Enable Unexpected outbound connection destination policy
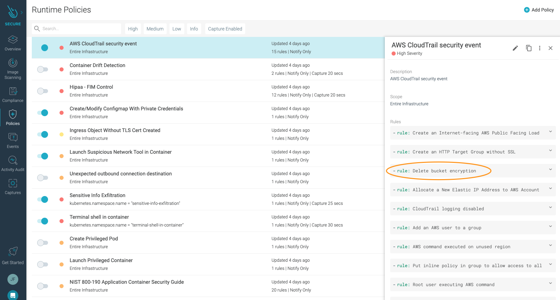The height and width of the screenshot is (300, 560). (43, 178)
